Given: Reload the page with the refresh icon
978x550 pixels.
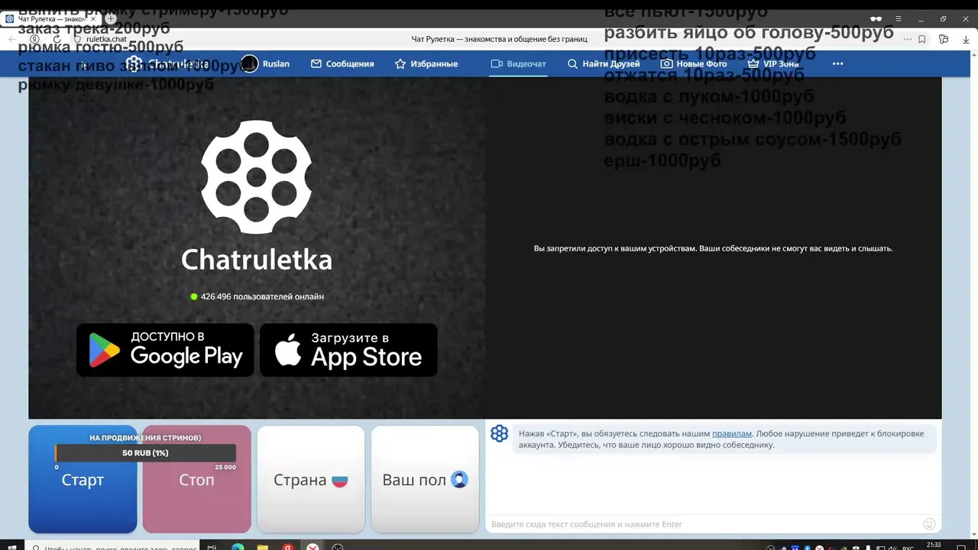Looking at the screenshot, I should tap(57, 39).
